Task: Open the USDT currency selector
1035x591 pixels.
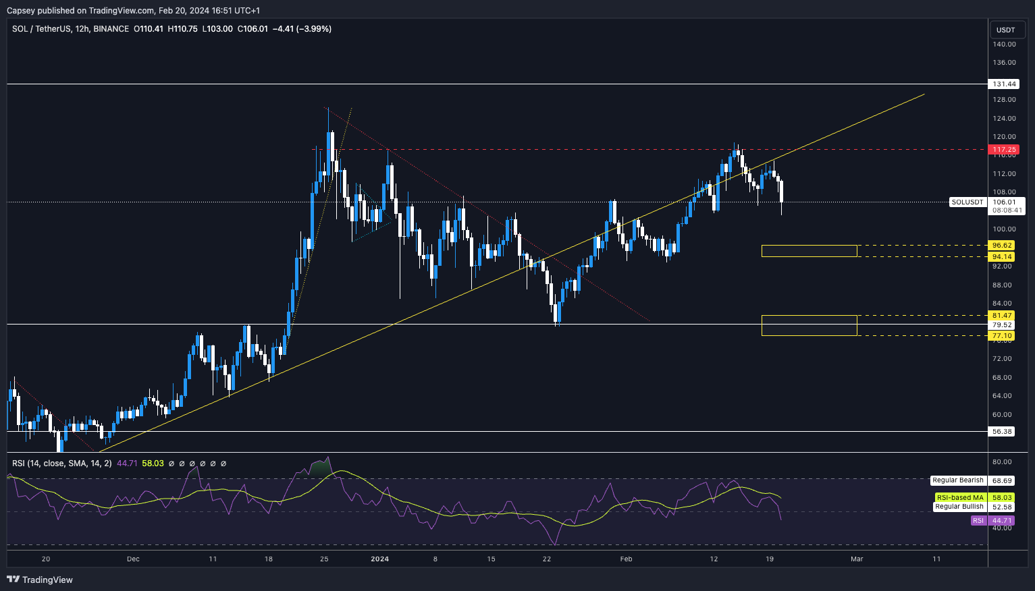Action: coord(1006,30)
